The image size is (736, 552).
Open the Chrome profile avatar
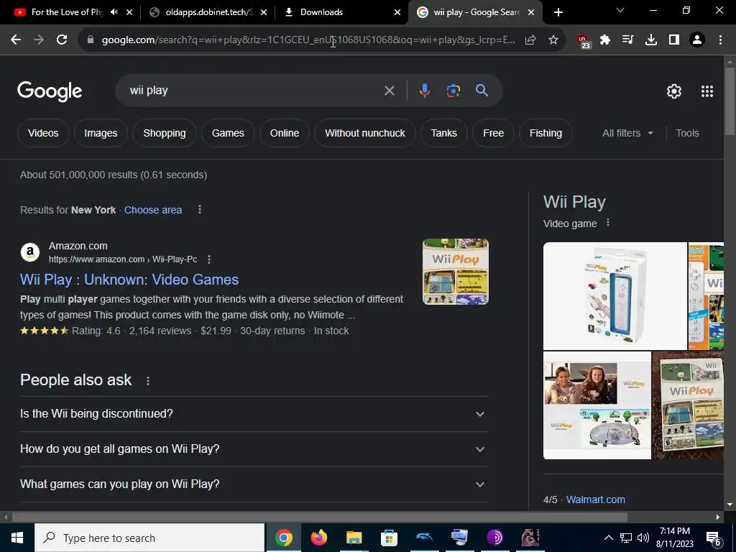click(697, 40)
